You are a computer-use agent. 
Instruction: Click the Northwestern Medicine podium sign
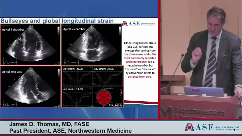193,112
